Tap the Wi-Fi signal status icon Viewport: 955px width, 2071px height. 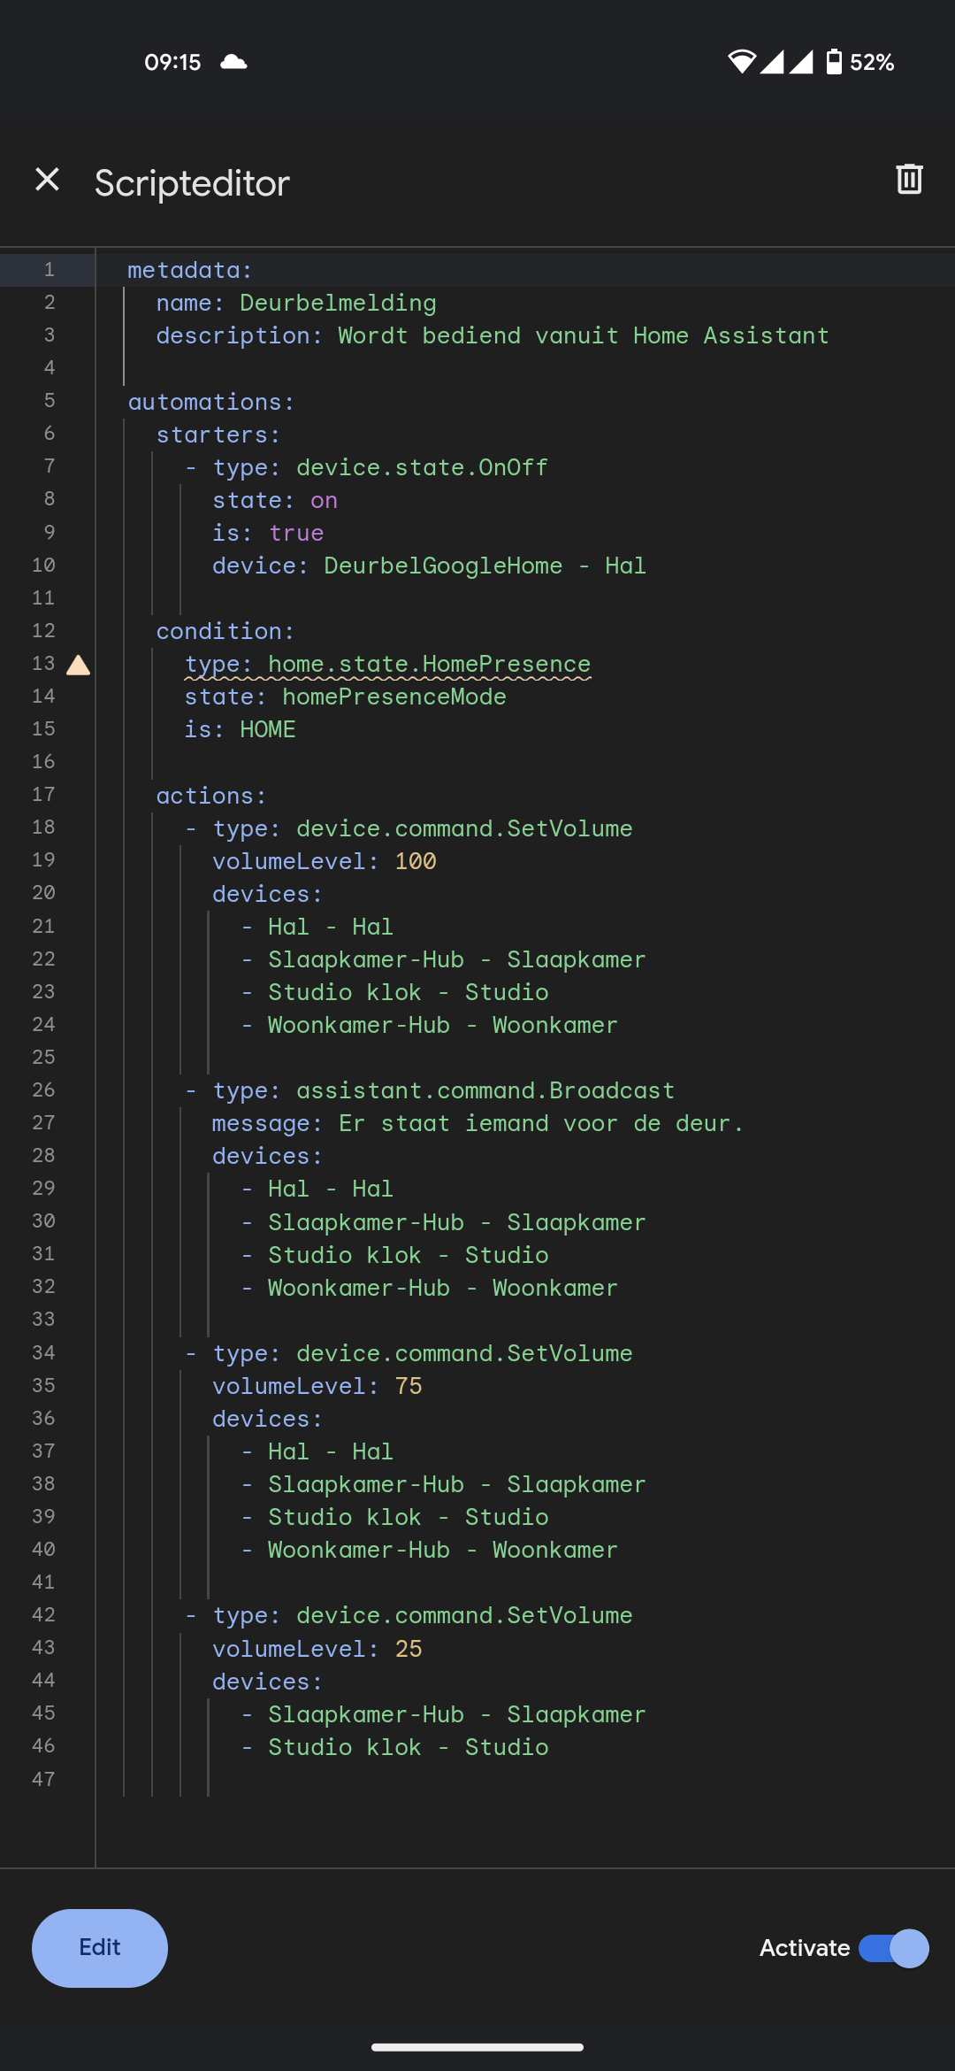tap(741, 62)
